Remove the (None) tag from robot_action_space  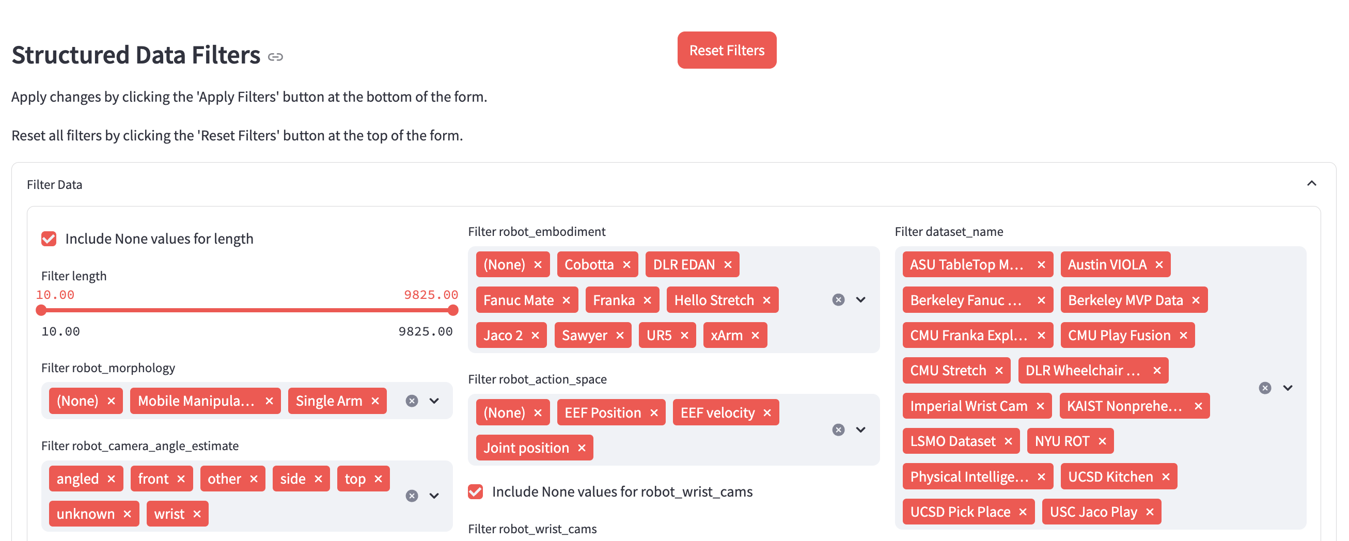pyautogui.click(x=538, y=413)
